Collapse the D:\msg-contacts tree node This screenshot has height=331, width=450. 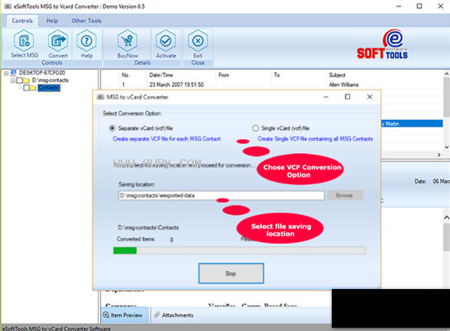point(12,80)
